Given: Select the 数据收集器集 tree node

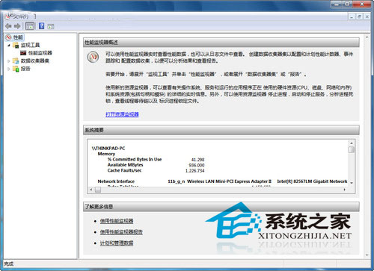Looking at the screenshot, I should click(35, 60).
